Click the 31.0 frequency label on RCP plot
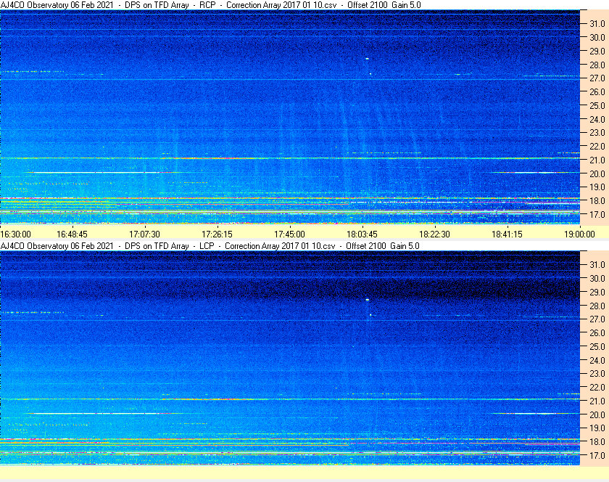The width and height of the screenshot is (609, 482). [597, 24]
